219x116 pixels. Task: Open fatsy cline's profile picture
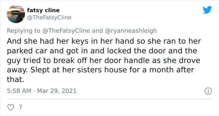point(16,14)
